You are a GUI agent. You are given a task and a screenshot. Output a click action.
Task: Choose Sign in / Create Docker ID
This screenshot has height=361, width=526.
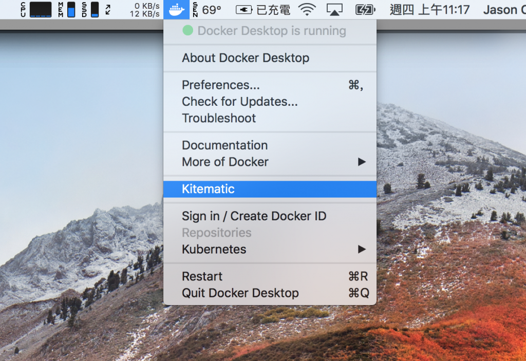coord(270,216)
